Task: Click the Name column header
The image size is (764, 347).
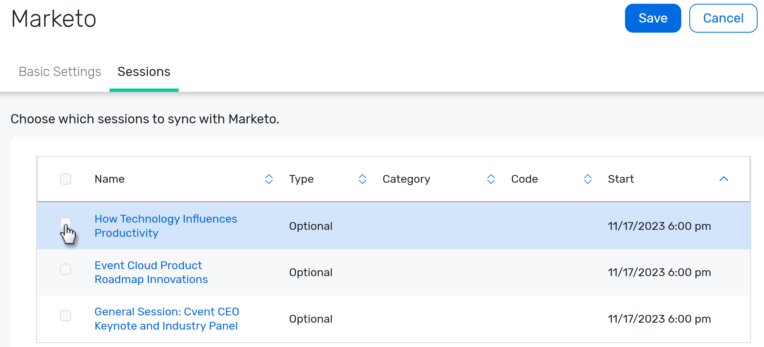Action: click(110, 179)
